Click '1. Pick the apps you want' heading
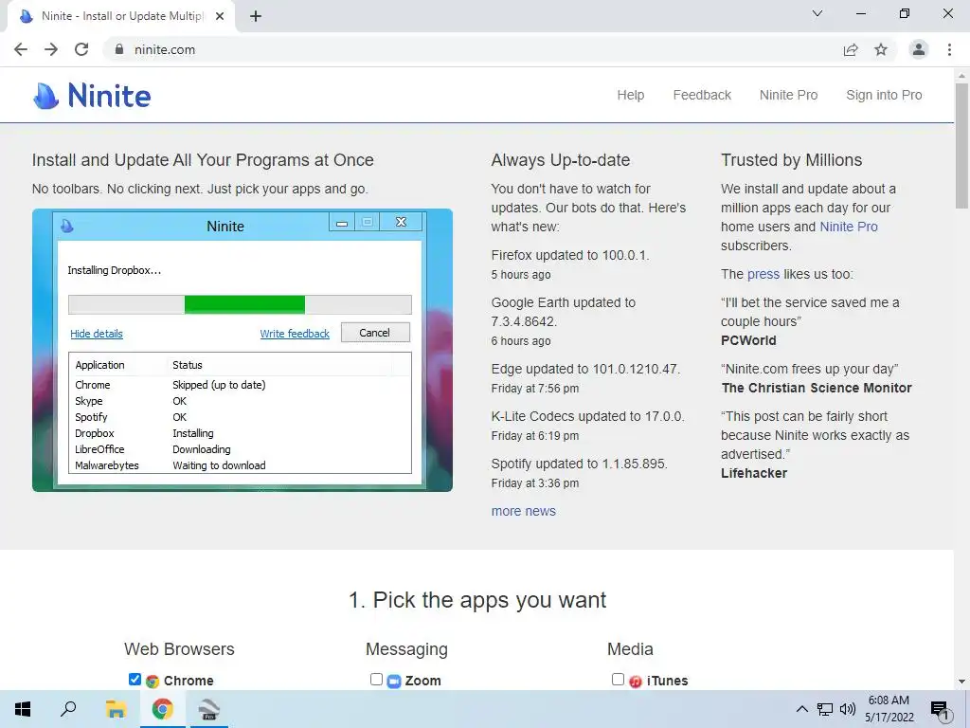This screenshot has width=970, height=728. [477, 600]
